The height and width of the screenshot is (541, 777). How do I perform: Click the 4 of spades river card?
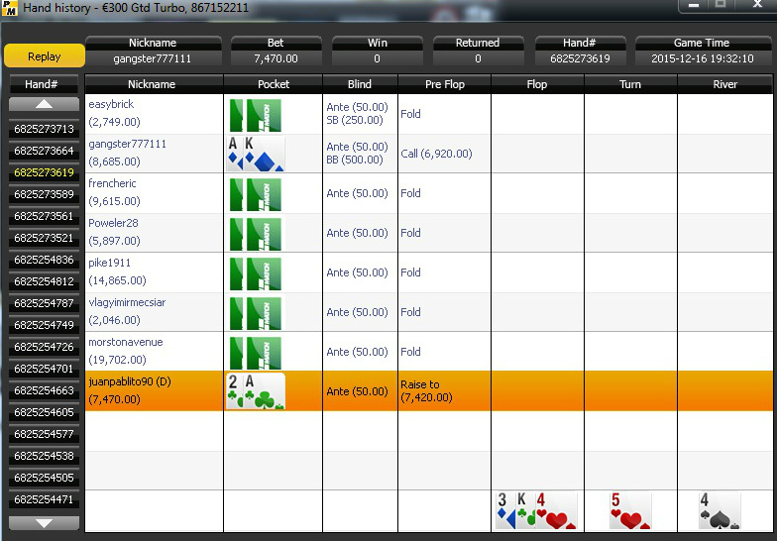click(720, 511)
